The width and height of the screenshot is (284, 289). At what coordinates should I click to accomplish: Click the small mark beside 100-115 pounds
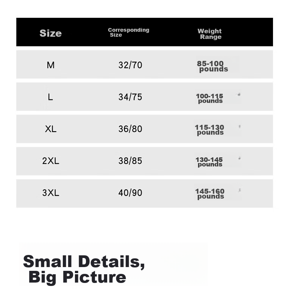[239, 94]
